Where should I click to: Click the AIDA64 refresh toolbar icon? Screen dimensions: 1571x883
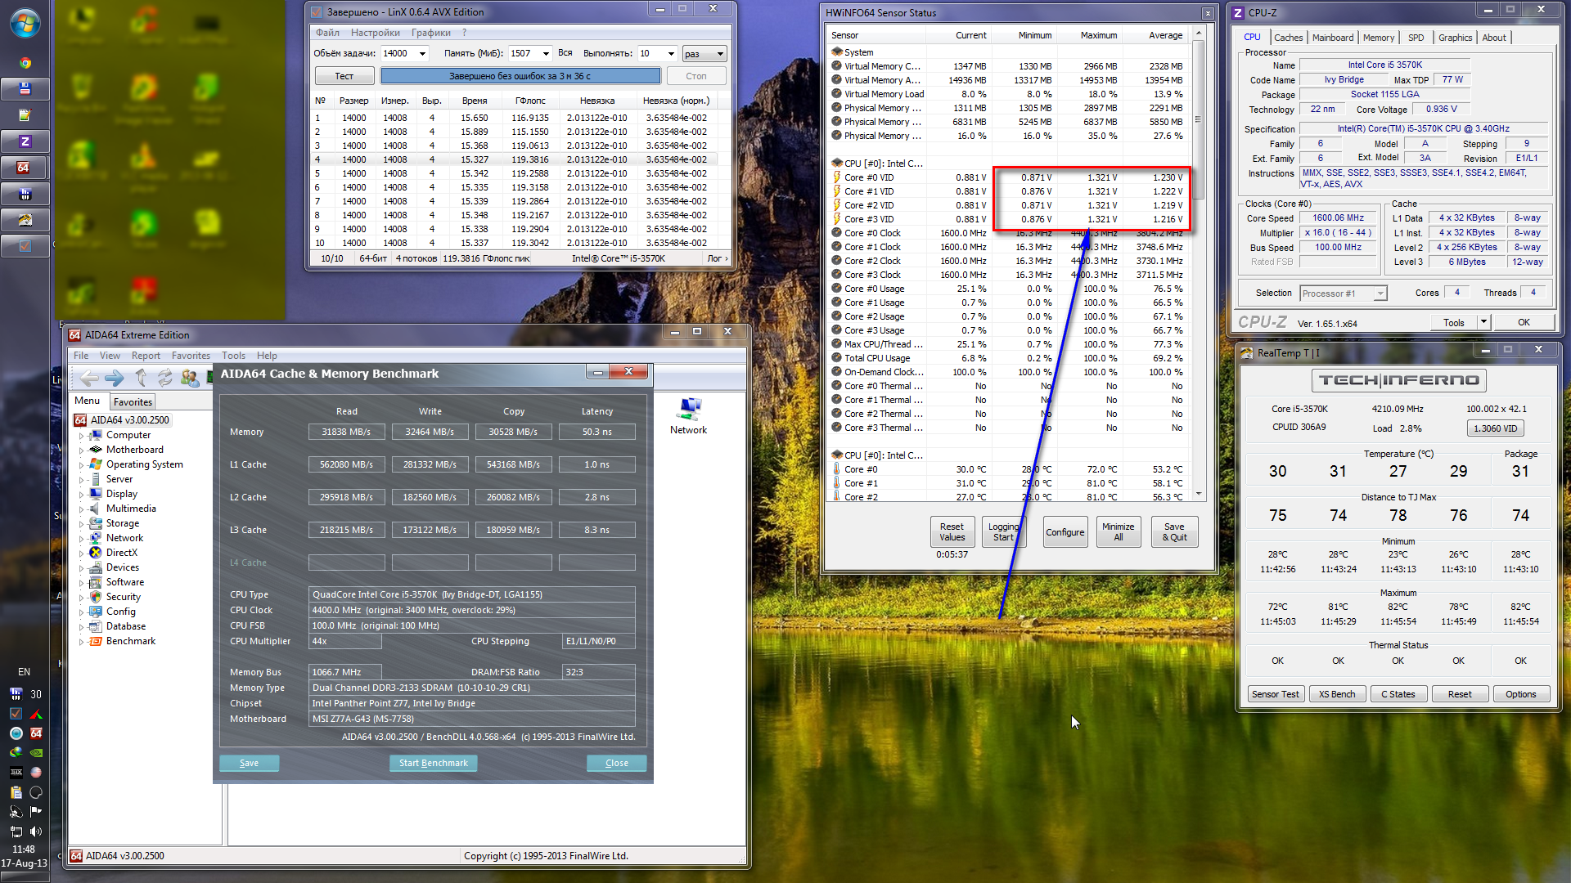165,378
